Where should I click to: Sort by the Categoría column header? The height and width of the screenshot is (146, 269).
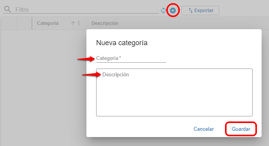48,23
